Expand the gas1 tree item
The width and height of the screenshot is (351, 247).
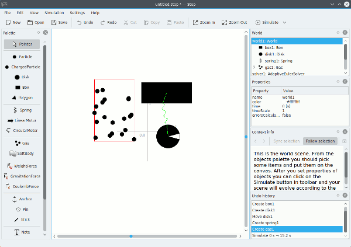click(254, 67)
